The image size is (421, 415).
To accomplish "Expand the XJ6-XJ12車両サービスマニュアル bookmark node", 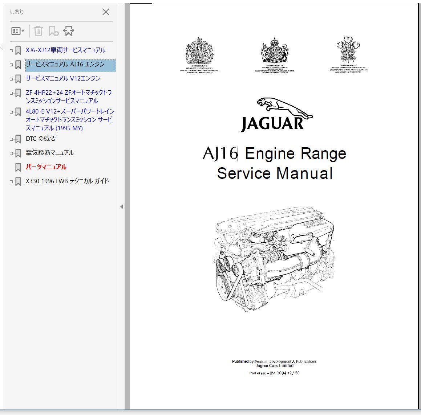I will pyautogui.click(x=11, y=51).
